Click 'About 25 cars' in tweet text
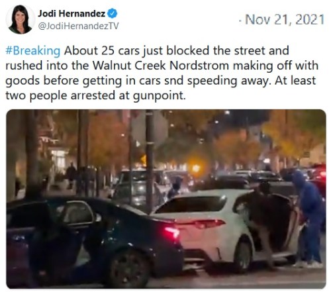This screenshot has width=331, height=292. [x=102, y=51]
